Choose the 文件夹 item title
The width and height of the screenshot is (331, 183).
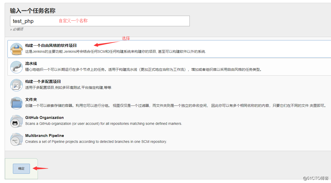tap(31, 100)
